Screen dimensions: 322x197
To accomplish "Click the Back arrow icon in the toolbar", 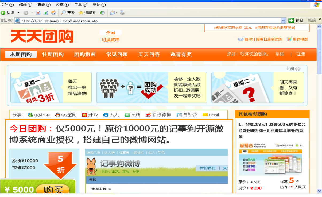I will click(3, 13).
